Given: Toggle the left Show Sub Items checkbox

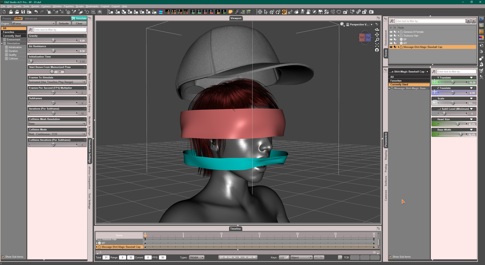Looking at the screenshot, I should click(x=3, y=257).
